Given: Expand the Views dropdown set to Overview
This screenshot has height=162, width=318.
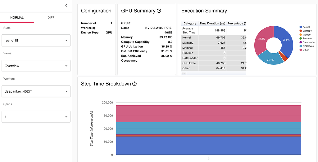Looking at the screenshot, I should [36, 66].
